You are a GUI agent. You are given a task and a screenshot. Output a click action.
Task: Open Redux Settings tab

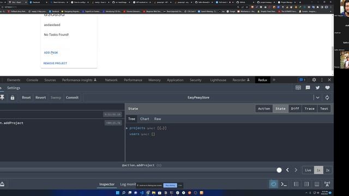pyautogui.click(x=14, y=88)
